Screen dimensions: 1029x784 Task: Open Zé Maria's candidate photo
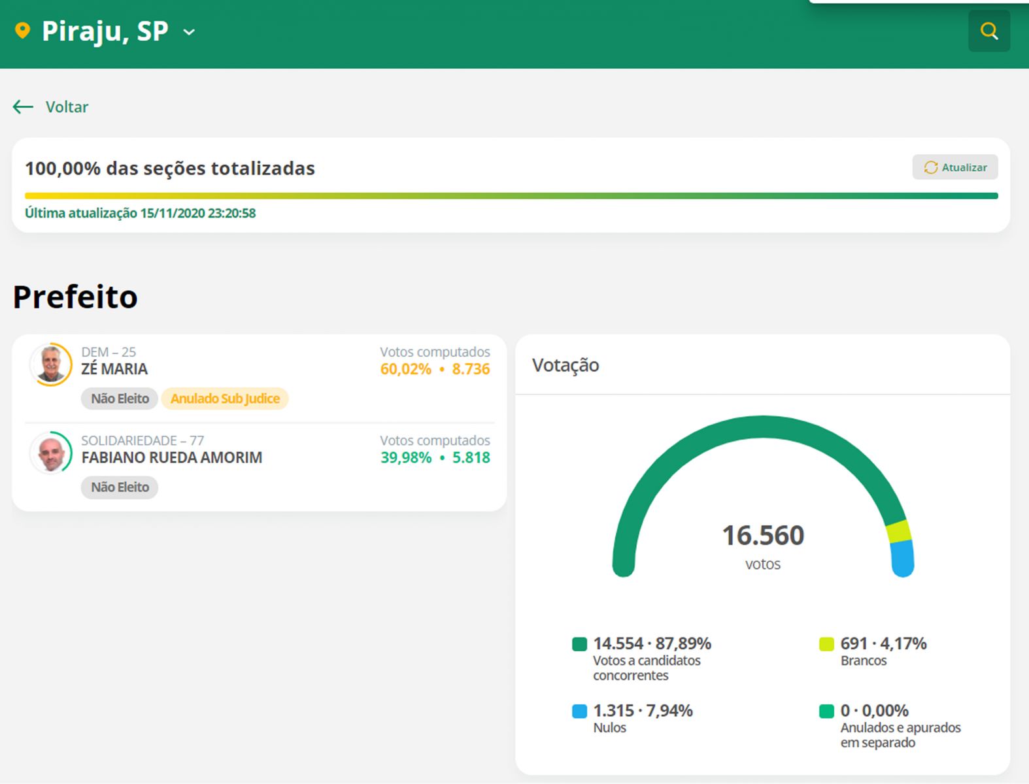point(51,364)
